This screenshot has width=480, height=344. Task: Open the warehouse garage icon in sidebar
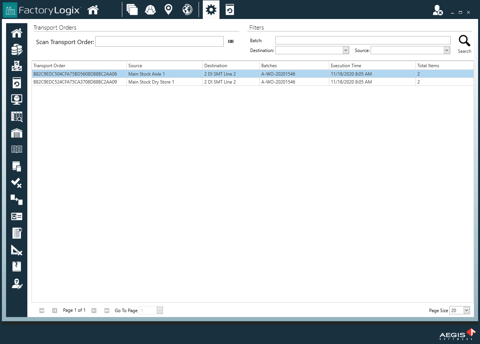[17, 133]
